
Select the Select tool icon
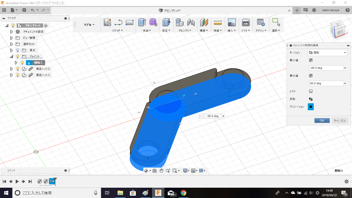pyautogui.click(x=276, y=22)
